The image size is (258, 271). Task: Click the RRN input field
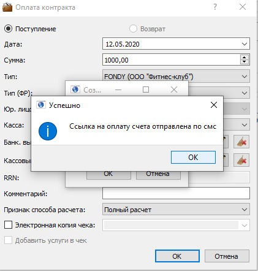pyautogui.click(x=219, y=177)
